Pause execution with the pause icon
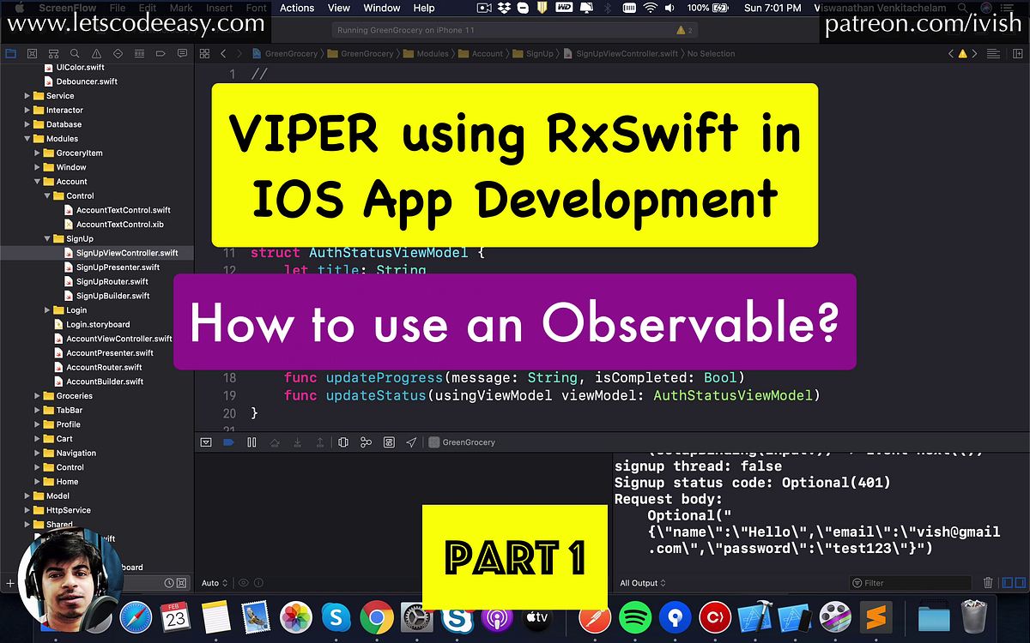This screenshot has width=1030, height=643. point(251,442)
